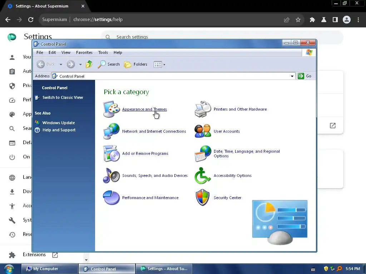Open the Help menu
Viewport: 366px width, 274px height.
tap(118, 52)
